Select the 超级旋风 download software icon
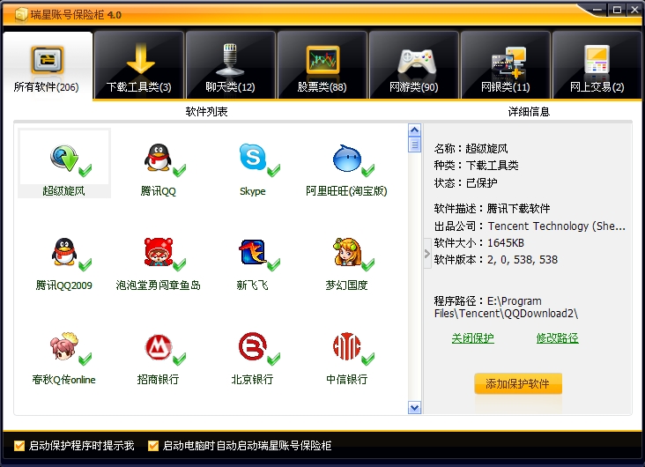Screen dimensions: 645x467 (x=64, y=158)
